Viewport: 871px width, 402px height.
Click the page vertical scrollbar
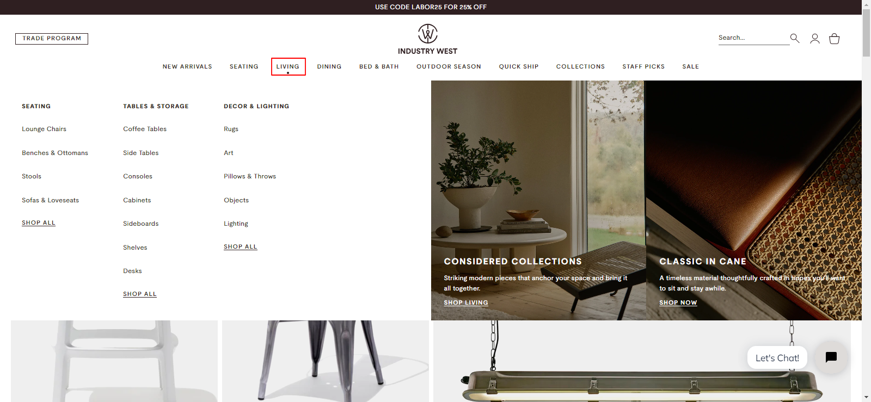click(866, 201)
